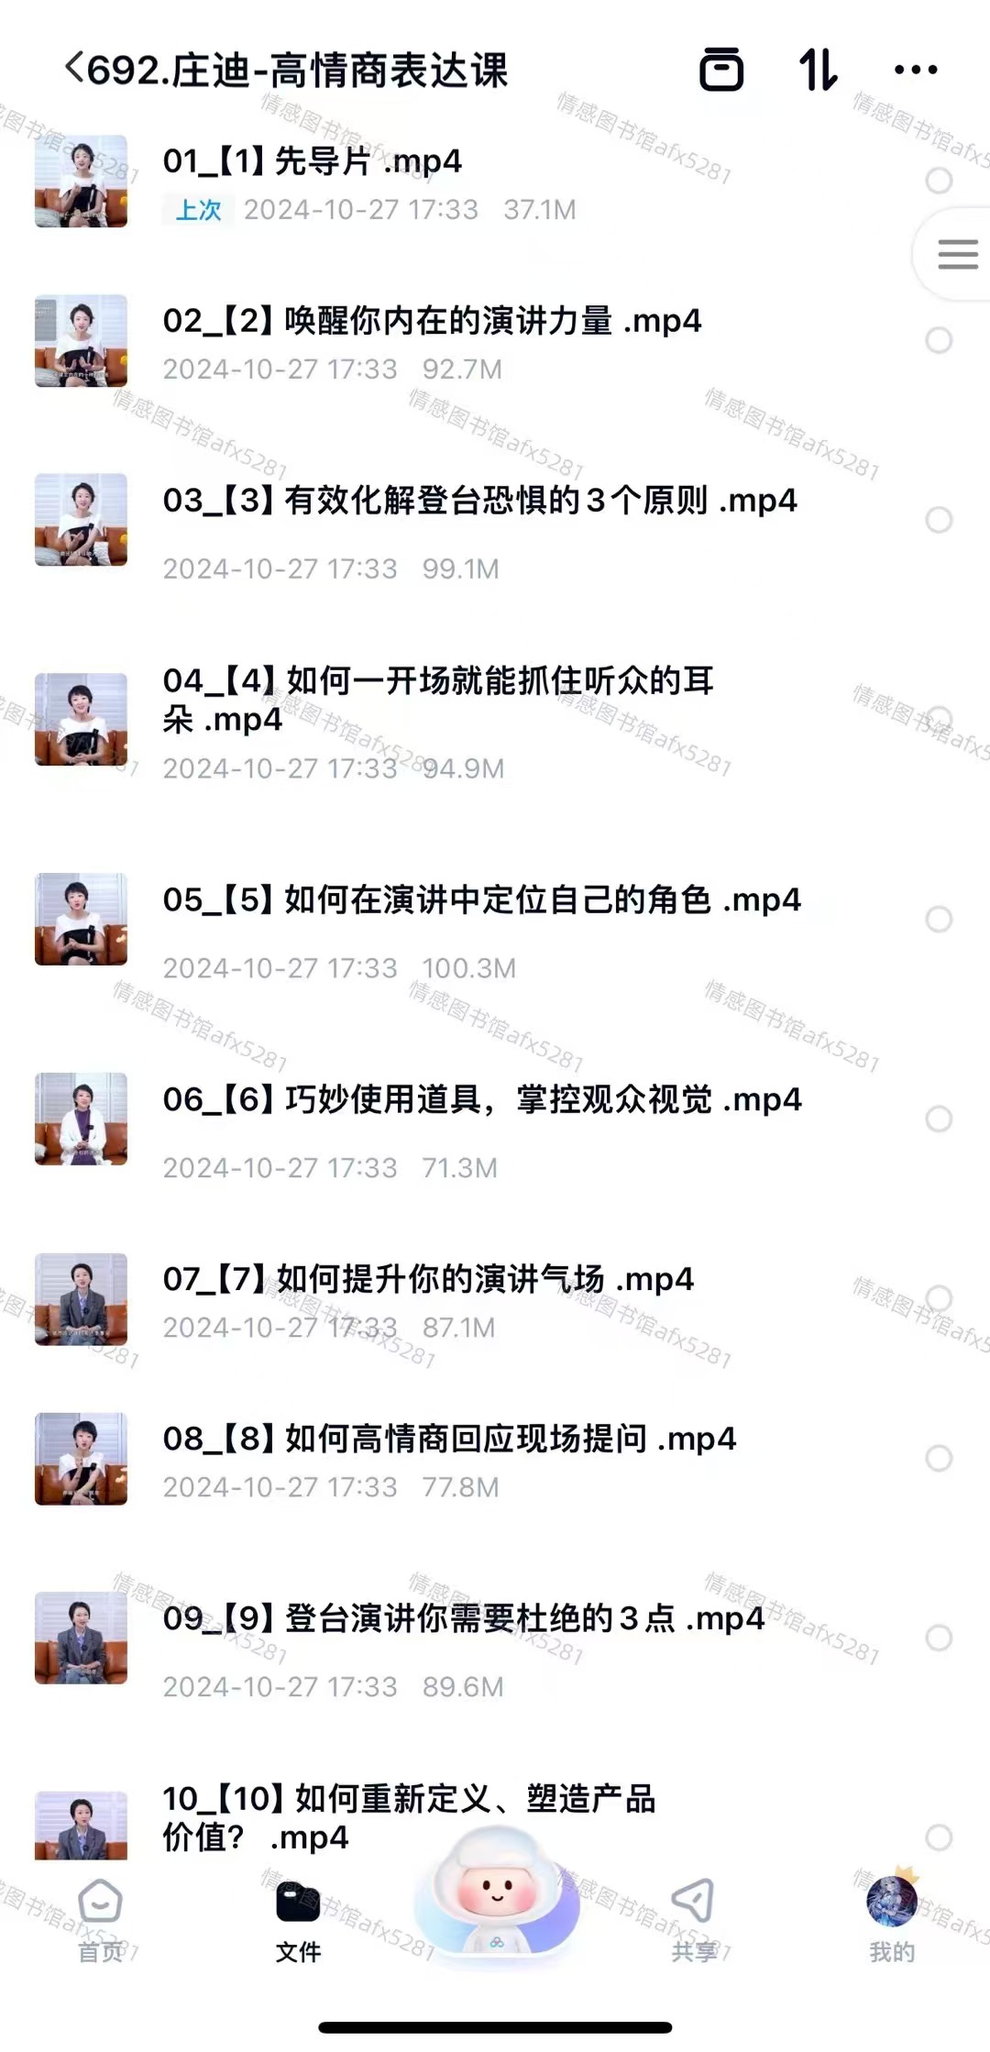Select the radio circle for 01_先导片.mp4
Screen dimensions: 990x2052
tap(939, 181)
